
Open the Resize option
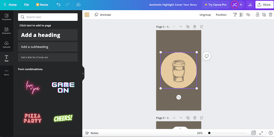point(42,5)
